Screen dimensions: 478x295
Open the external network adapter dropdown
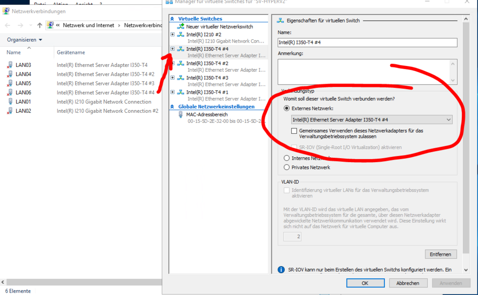(x=372, y=120)
